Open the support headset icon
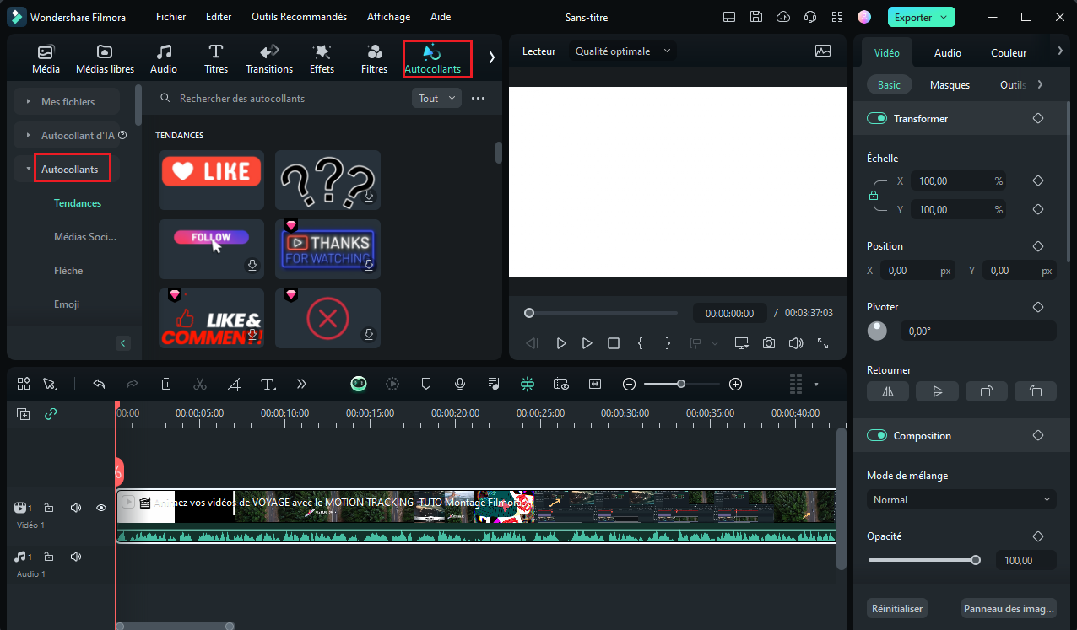The height and width of the screenshot is (630, 1077). coord(810,17)
